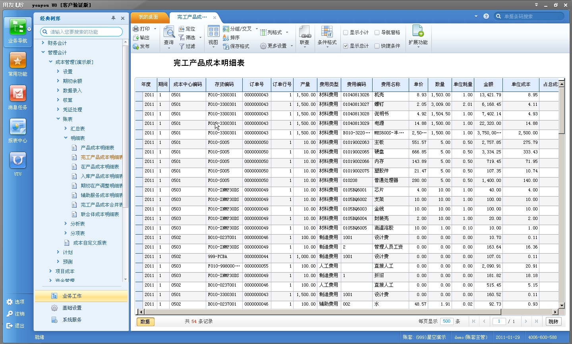Image resolution: width=572 pixels, height=344 pixels.
Task: Open 产品成本明细表 report
Action: [97, 148]
